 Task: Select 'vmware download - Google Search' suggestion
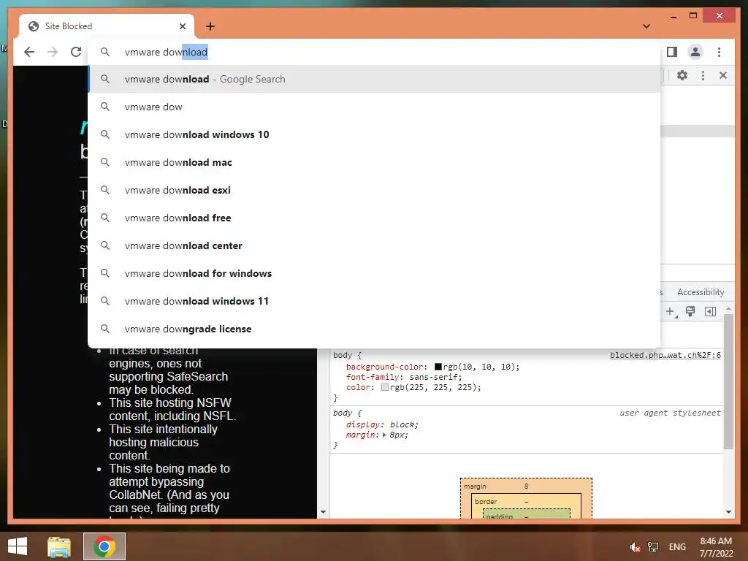[x=374, y=79]
